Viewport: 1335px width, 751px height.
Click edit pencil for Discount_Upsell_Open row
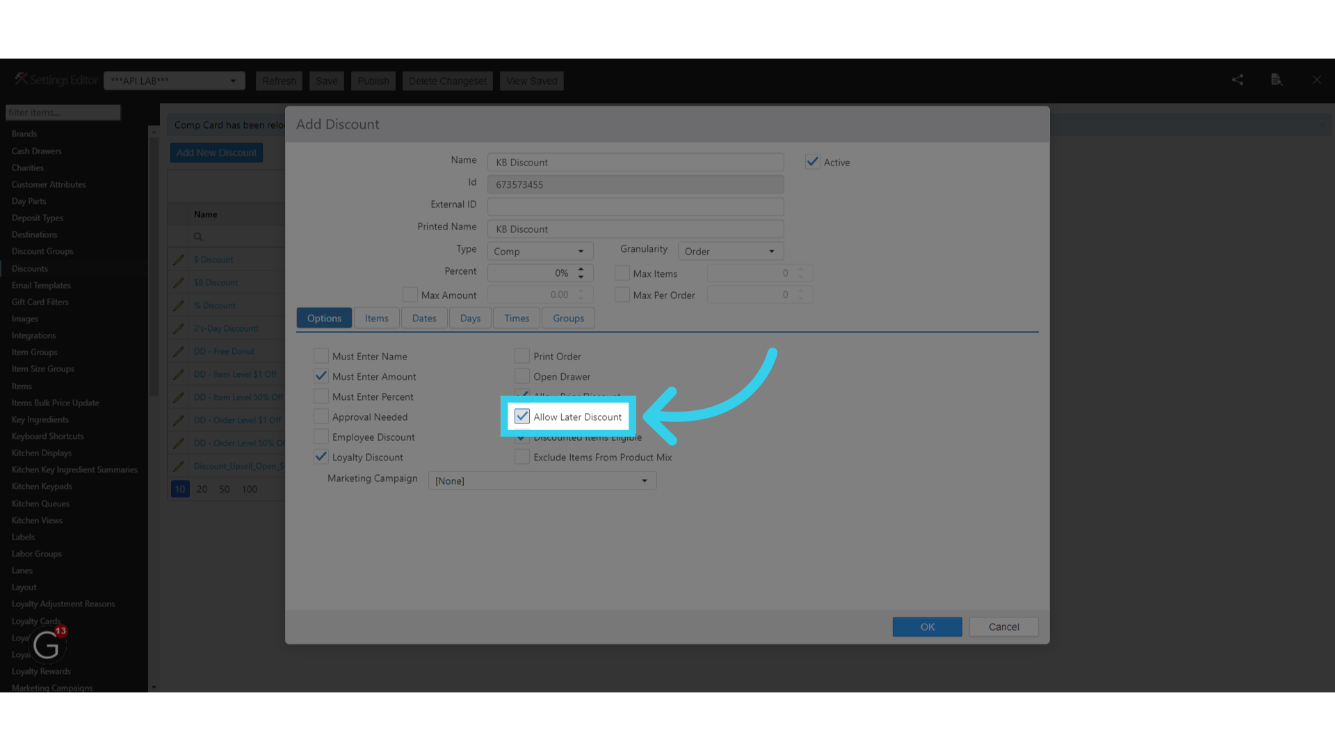pos(179,466)
